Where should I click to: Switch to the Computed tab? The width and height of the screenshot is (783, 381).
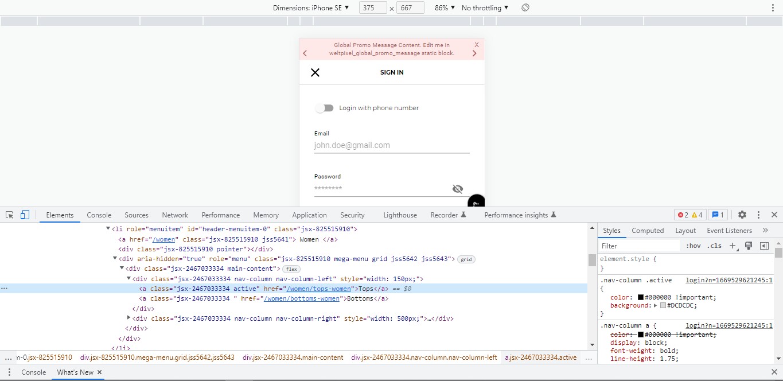pyautogui.click(x=647, y=230)
